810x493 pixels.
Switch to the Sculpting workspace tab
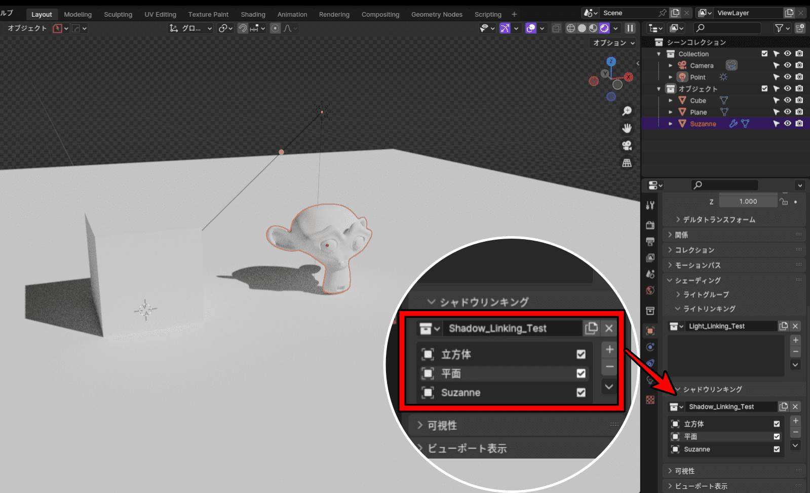(x=118, y=14)
